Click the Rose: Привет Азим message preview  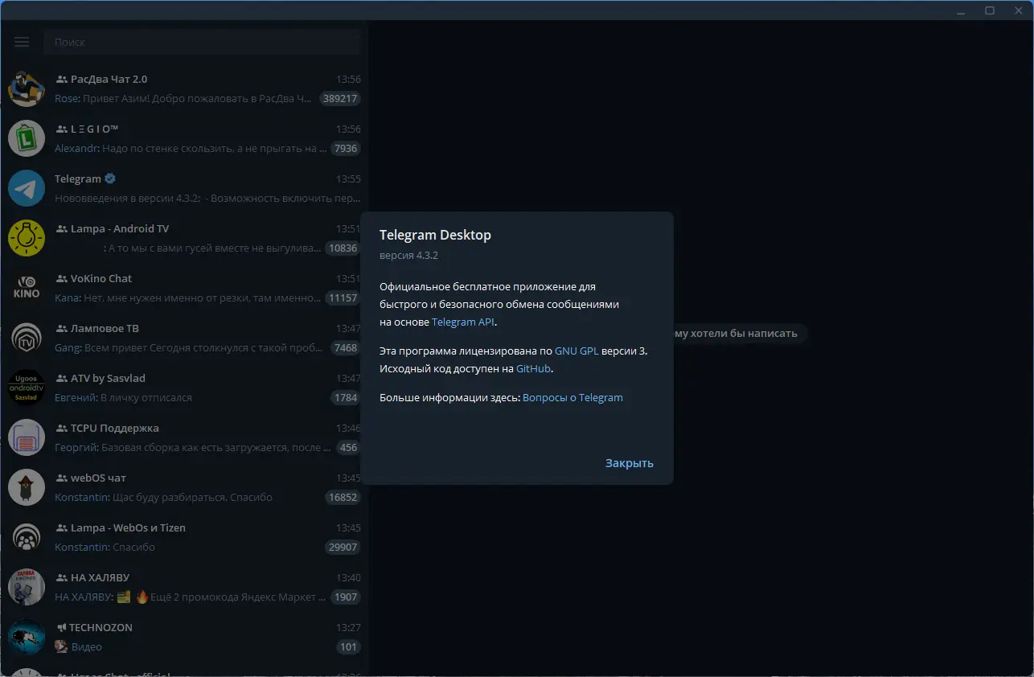click(x=183, y=98)
